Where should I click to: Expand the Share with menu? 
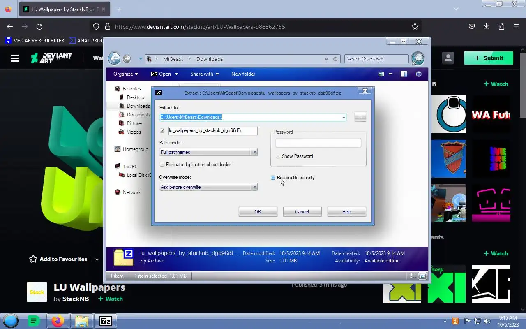pos(204,74)
